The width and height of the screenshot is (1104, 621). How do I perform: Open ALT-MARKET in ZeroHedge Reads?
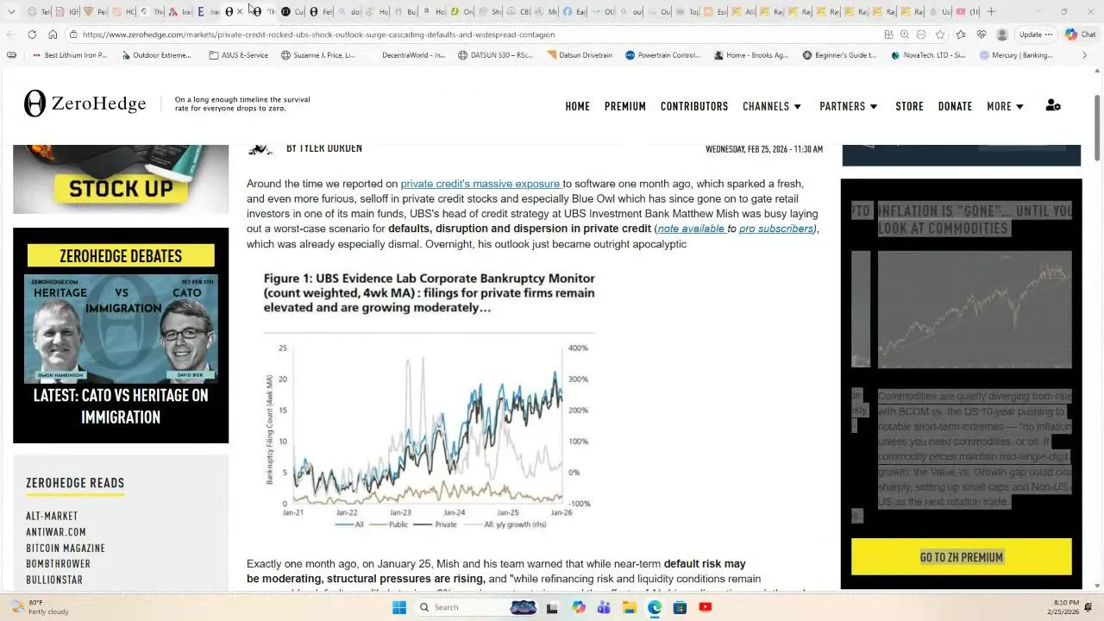[x=52, y=516]
